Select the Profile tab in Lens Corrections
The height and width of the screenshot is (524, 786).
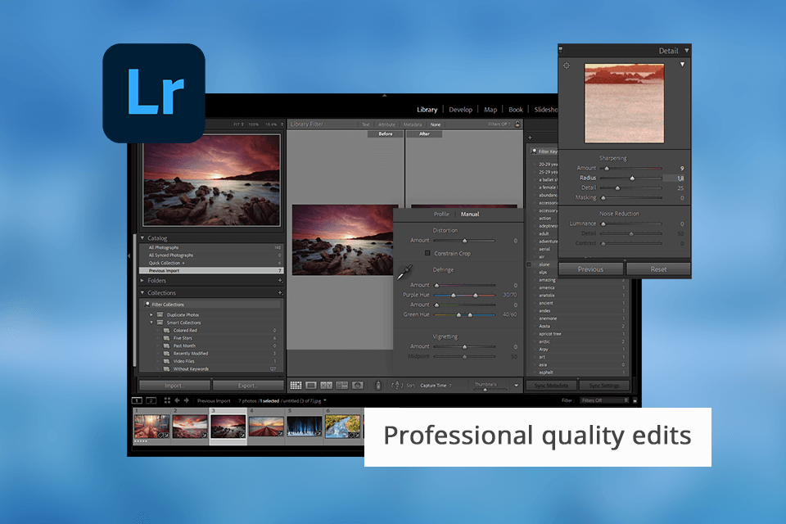pyautogui.click(x=441, y=215)
